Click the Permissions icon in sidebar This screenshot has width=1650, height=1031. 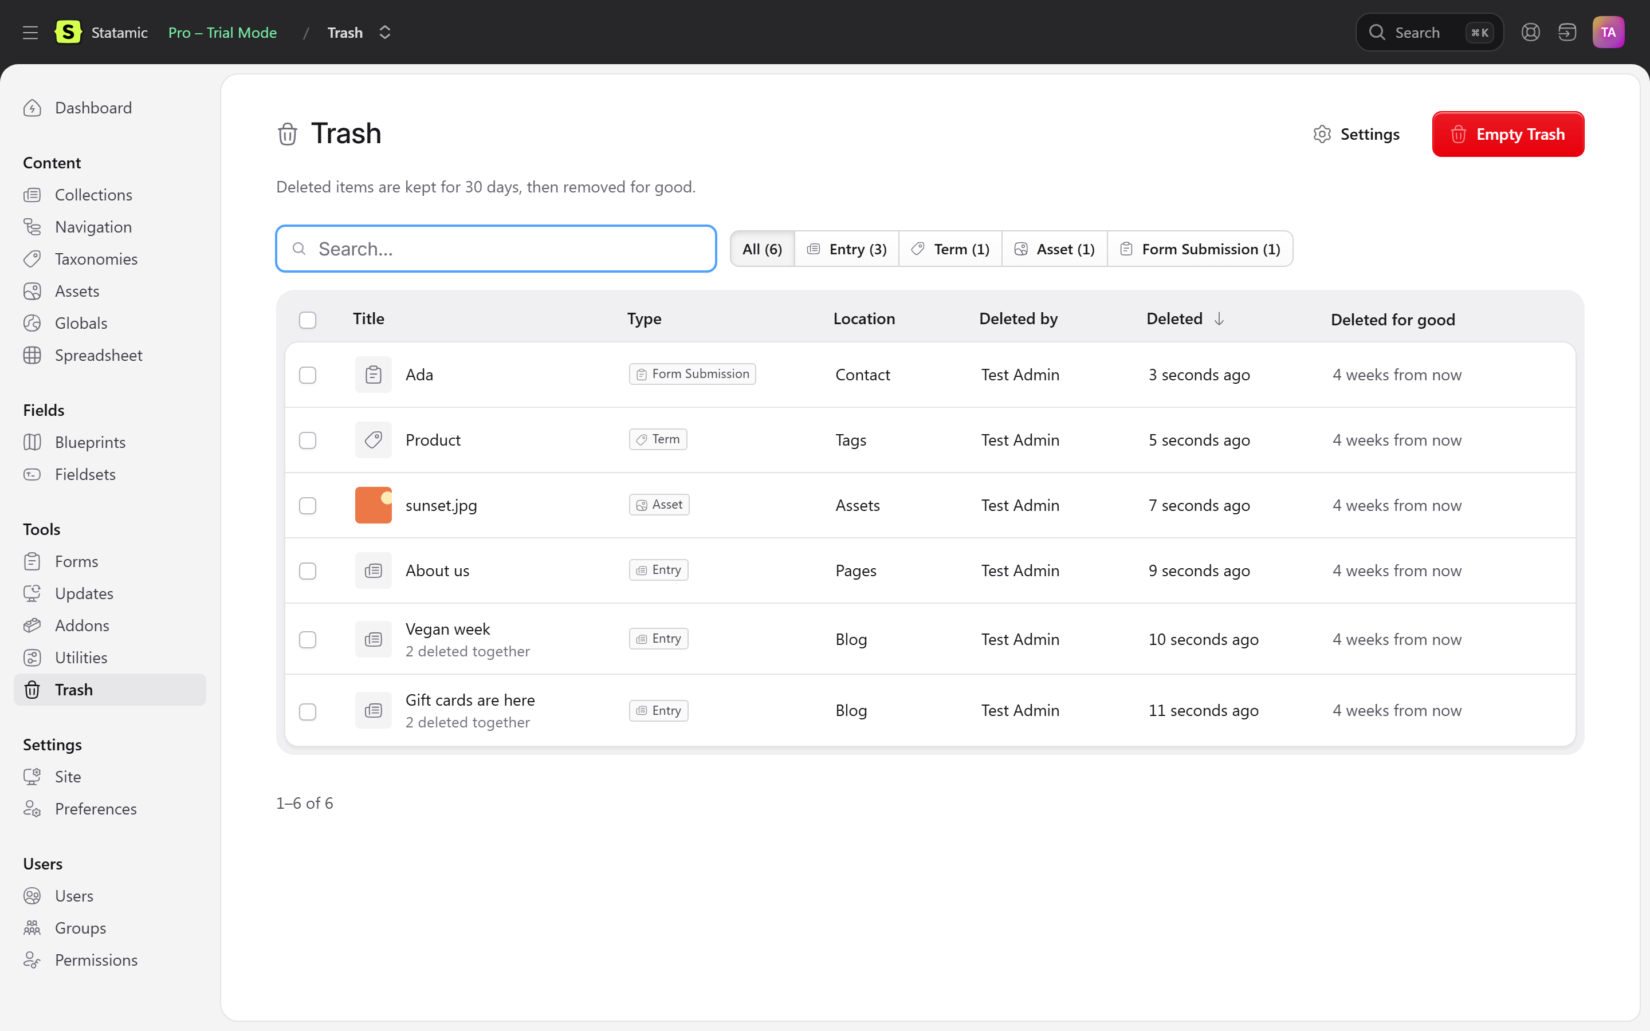coord(32,960)
